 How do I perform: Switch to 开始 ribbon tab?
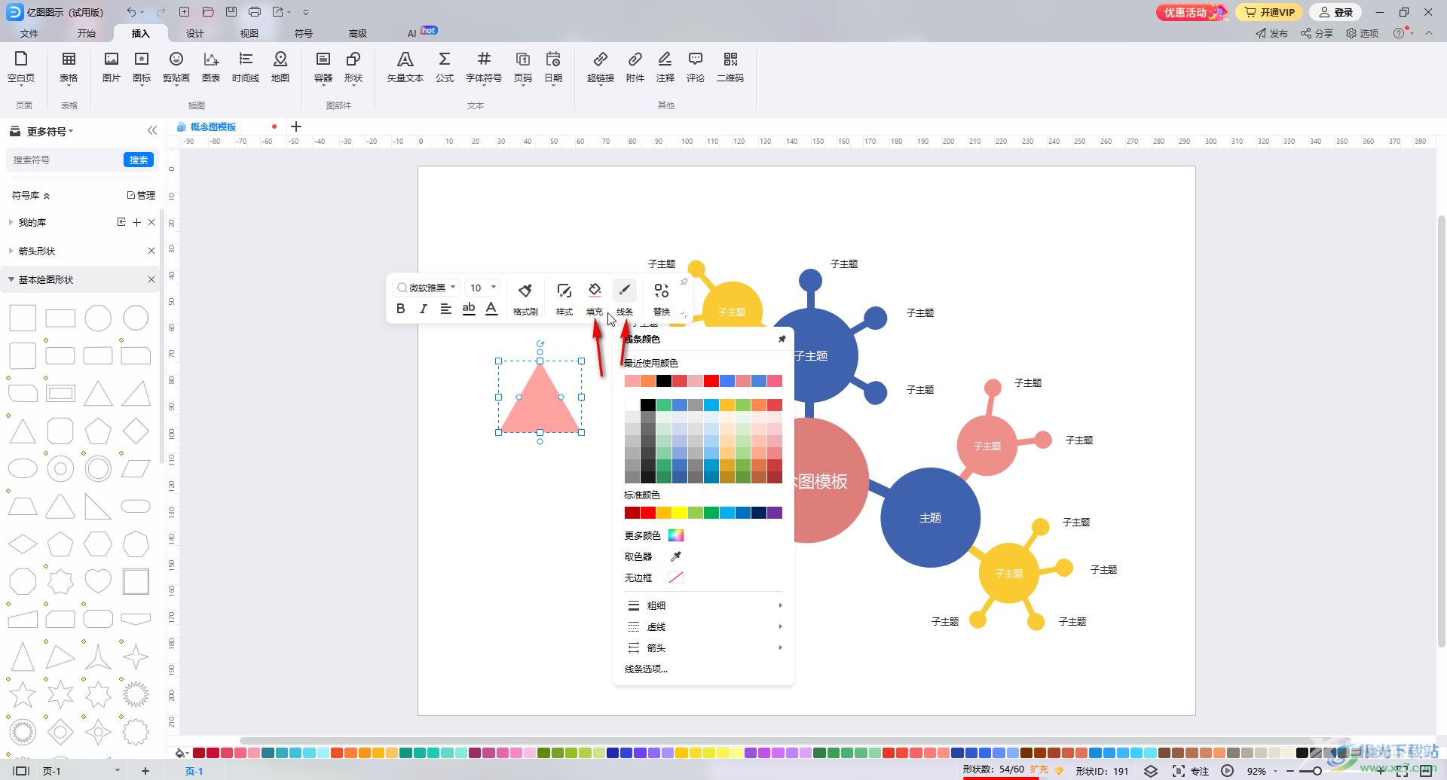point(87,33)
